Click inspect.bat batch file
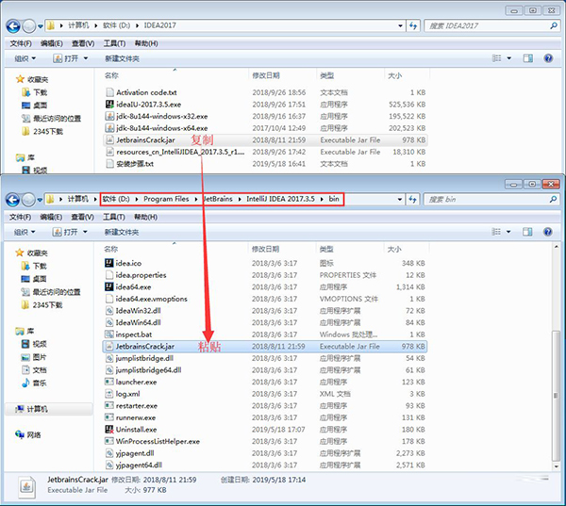 click(x=134, y=334)
